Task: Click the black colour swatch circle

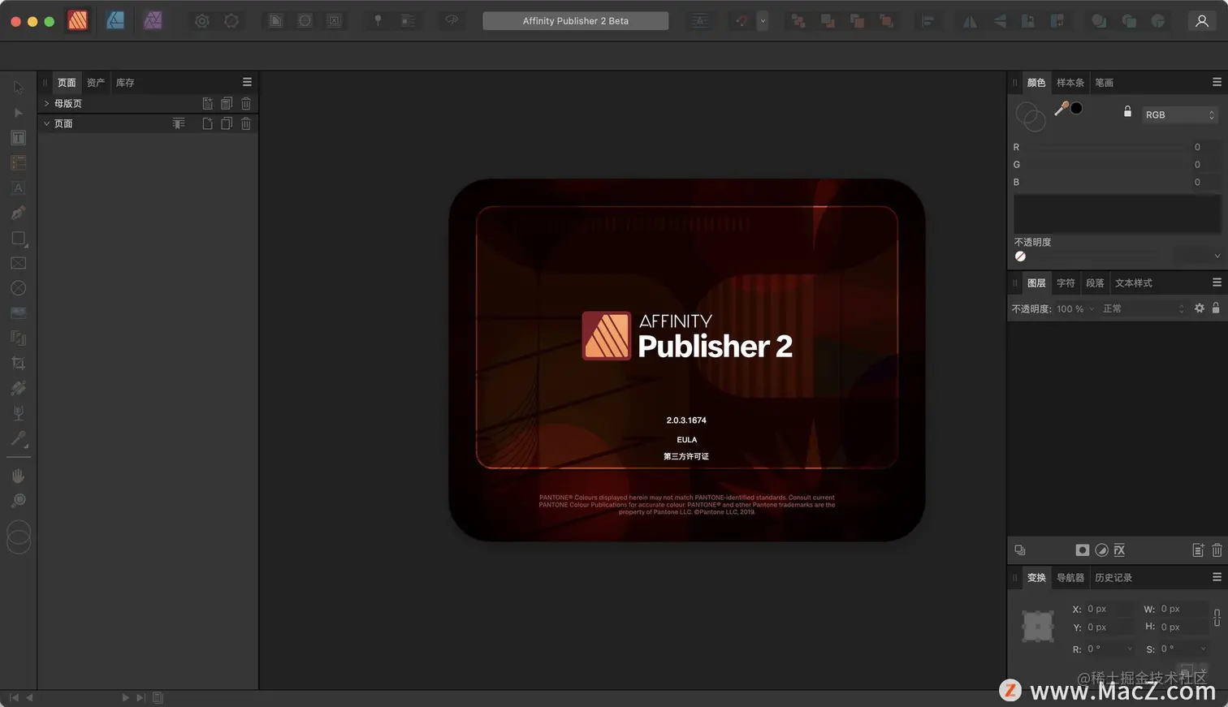Action: (x=1076, y=108)
